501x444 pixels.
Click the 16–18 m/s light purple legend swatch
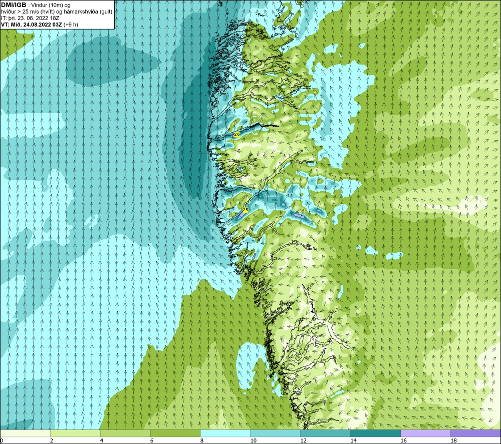(x=425, y=433)
